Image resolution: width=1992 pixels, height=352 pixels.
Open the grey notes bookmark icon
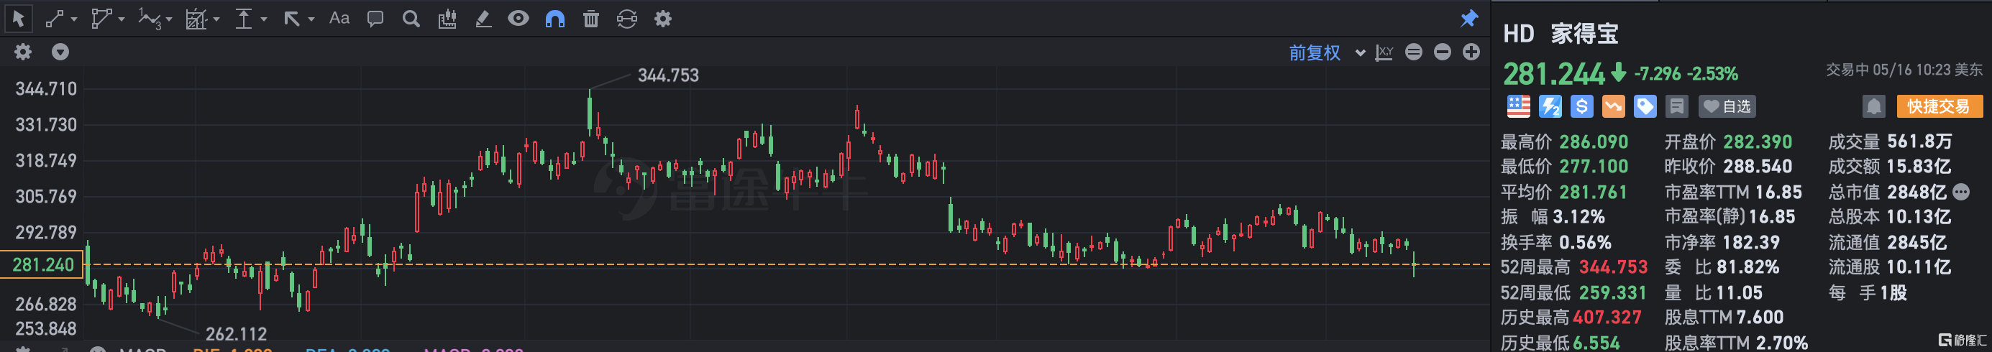[1676, 106]
